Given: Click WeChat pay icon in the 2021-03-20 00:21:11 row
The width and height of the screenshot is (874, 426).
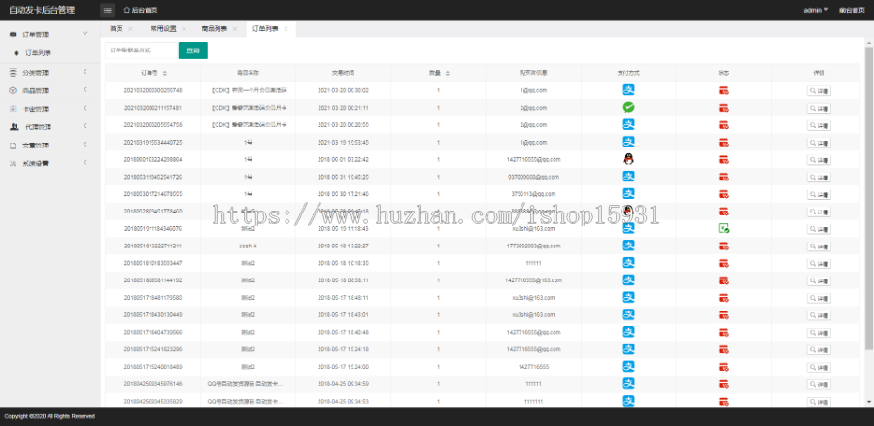Looking at the screenshot, I should point(628,108).
